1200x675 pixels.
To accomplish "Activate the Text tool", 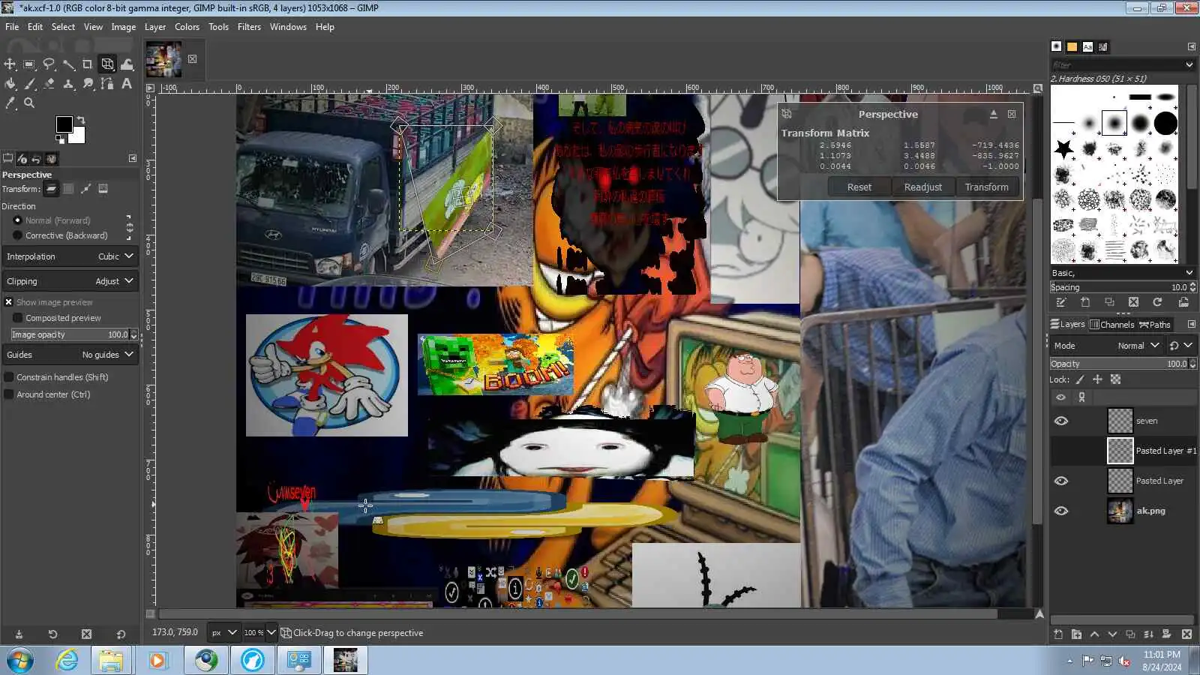I will [127, 84].
